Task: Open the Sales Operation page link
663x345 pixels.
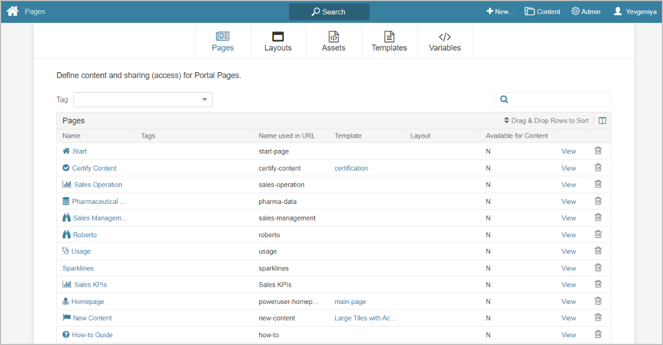Action: point(98,184)
